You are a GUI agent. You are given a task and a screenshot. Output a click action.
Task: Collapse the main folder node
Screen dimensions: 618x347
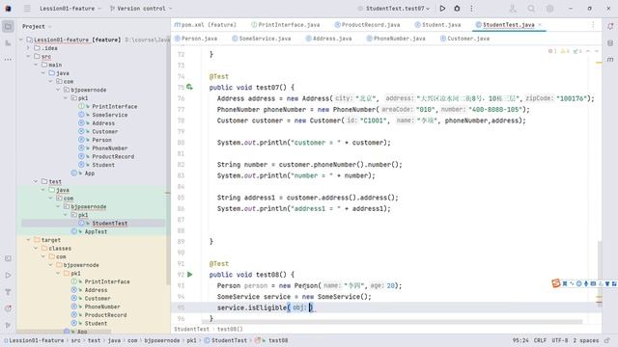pos(36,65)
